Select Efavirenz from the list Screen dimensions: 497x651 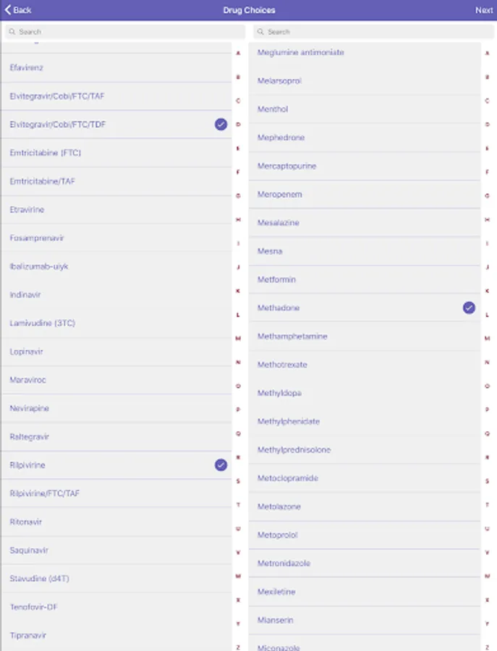point(109,68)
